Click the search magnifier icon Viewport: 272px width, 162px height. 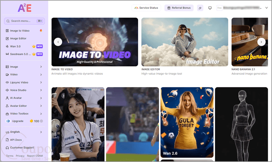pos(8,21)
